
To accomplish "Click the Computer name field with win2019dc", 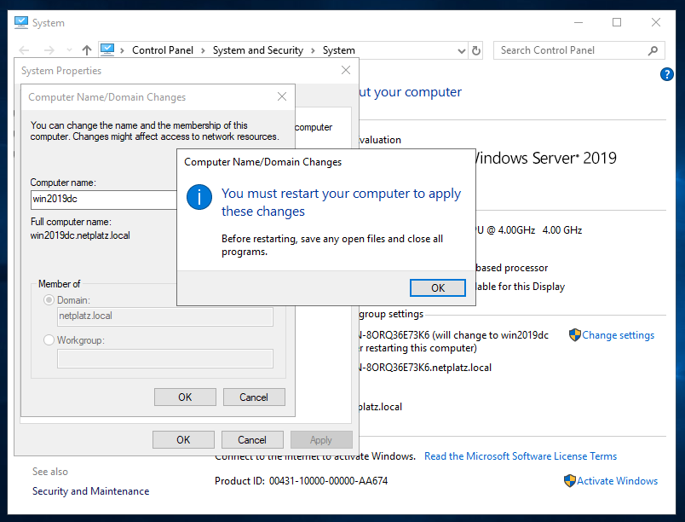I will click(104, 200).
